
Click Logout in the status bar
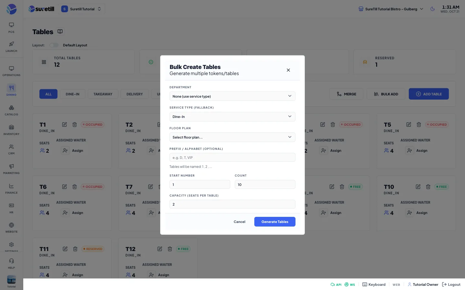[451, 285]
